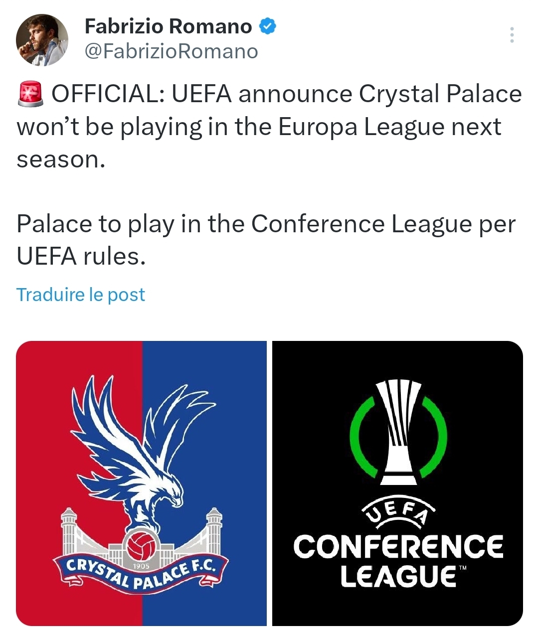Click the blue verified badge
Viewport: 538px width, 638px height.
268,26
